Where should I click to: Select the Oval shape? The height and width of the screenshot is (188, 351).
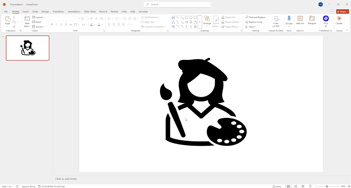[191, 18]
